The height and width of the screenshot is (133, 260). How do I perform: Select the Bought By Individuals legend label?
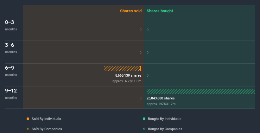(x=165, y=119)
